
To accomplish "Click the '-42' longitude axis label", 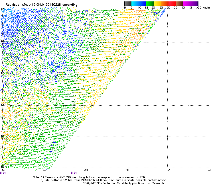I will 44,170.
